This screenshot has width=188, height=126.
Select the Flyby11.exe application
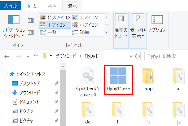coord(118,80)
